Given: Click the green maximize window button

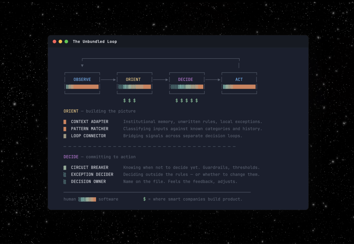Looking at the screenshot, I should 66,41.
